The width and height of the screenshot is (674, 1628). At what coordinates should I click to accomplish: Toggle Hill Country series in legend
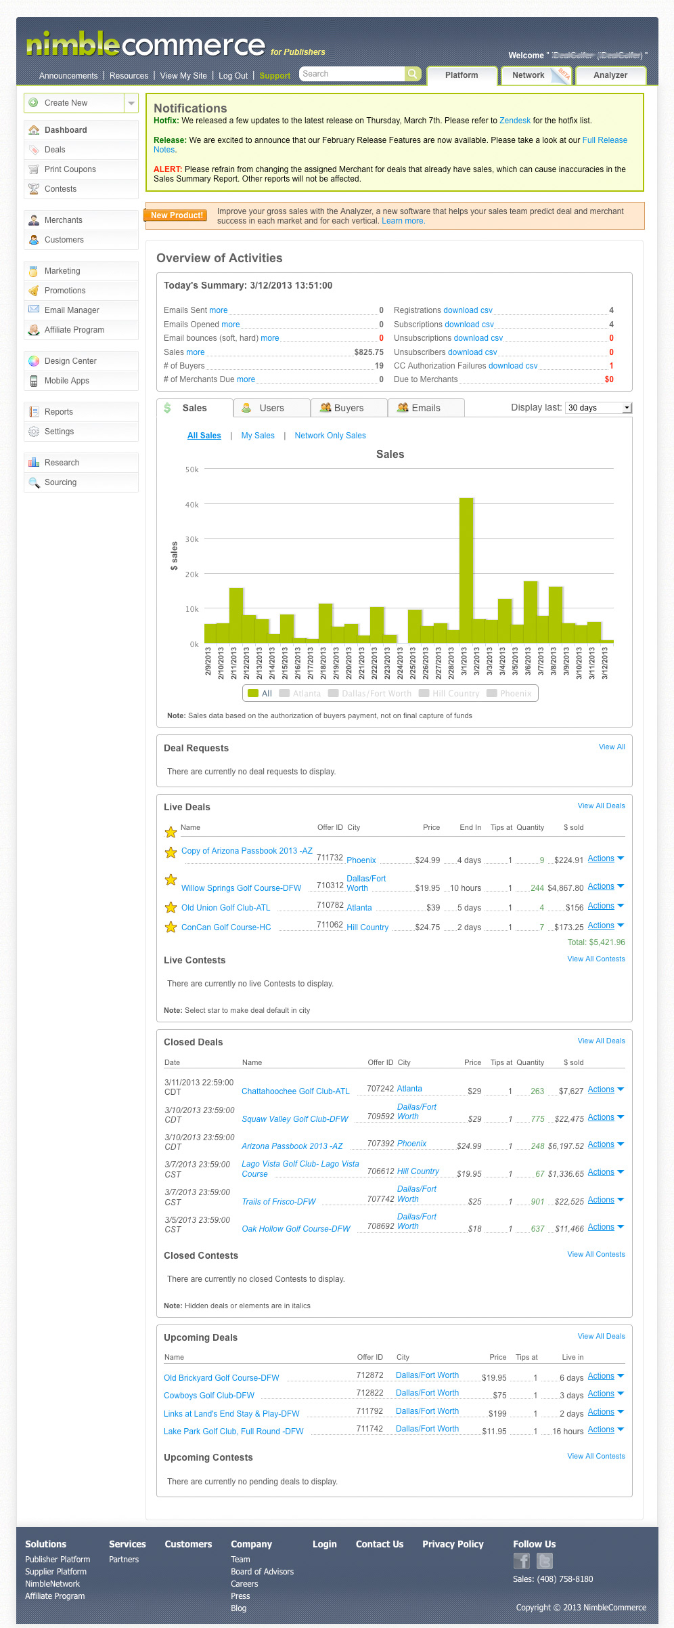[449, 693]
